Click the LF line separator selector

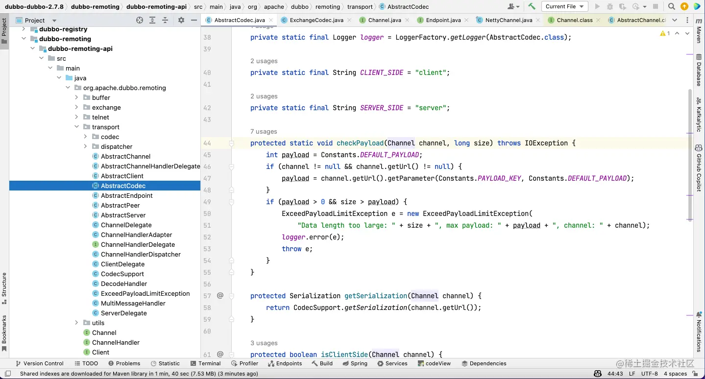coord(632,374)
